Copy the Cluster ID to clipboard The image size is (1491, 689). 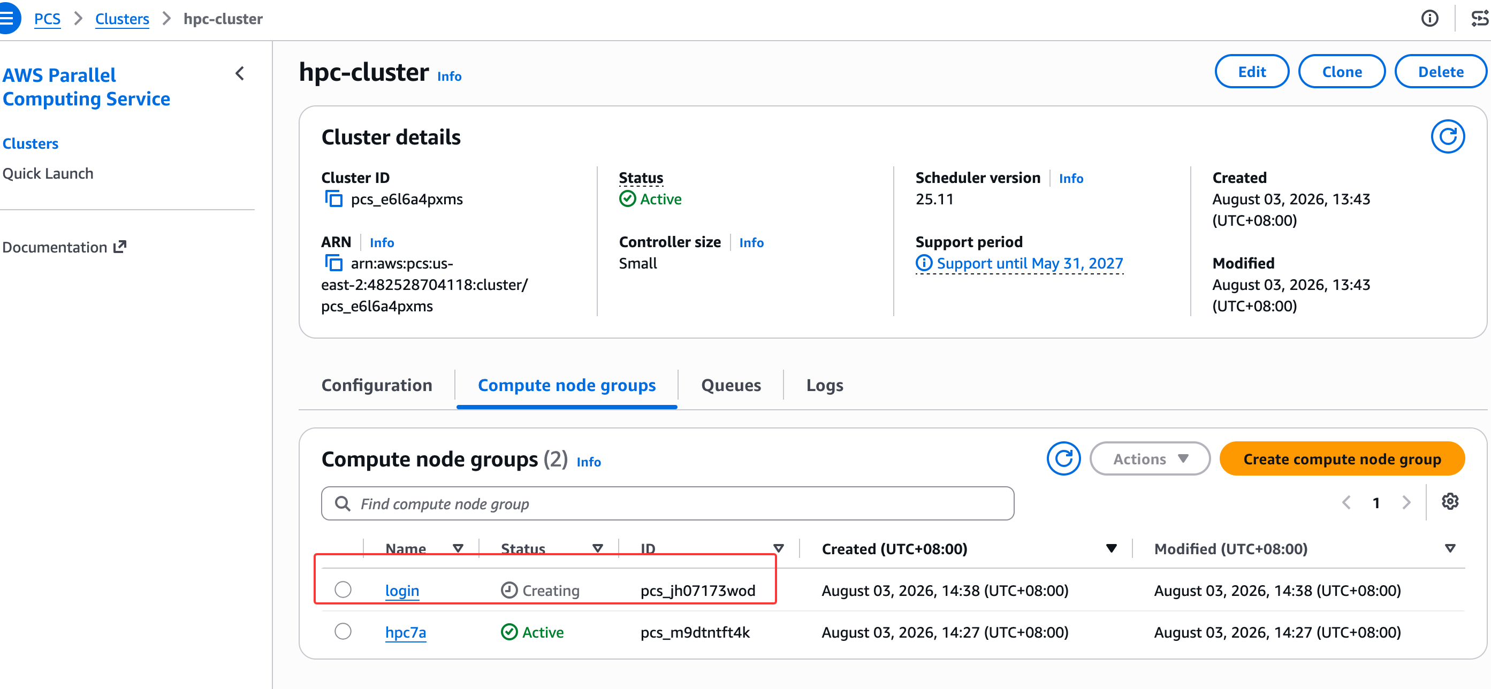coord(333,198)
